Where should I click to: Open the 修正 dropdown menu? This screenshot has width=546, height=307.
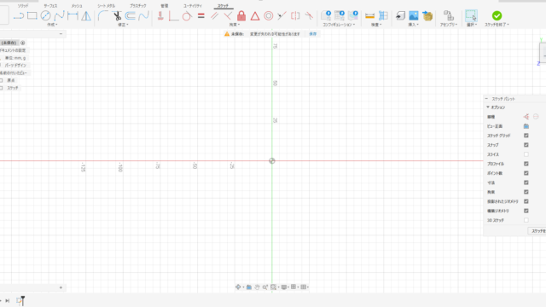pos(123,25)
